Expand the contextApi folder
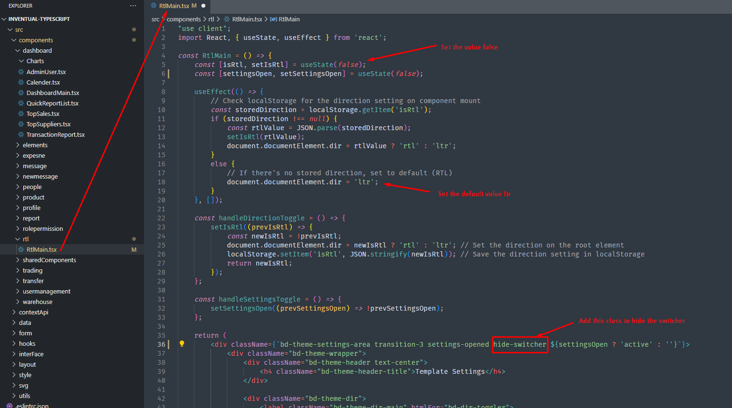 (x=14, y=312)
